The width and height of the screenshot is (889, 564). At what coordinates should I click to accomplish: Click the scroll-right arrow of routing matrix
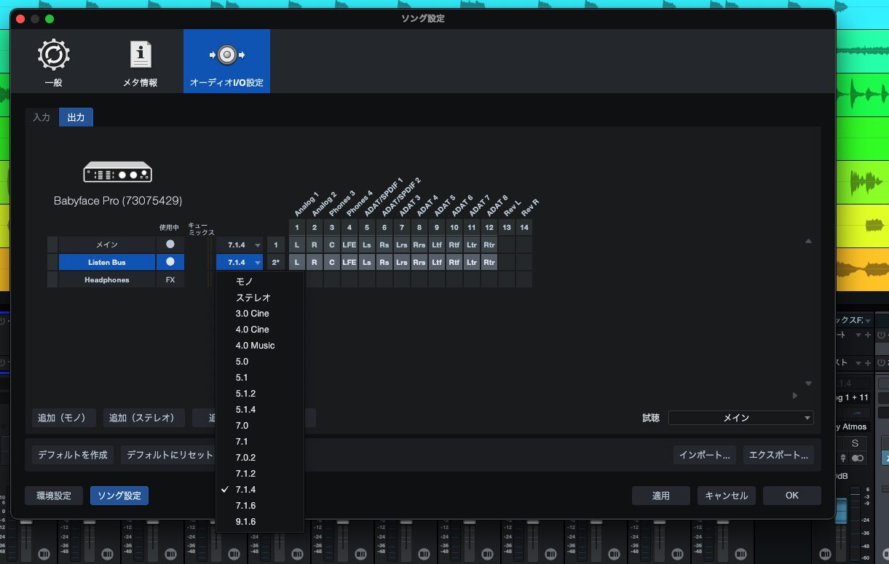(794, 396)
